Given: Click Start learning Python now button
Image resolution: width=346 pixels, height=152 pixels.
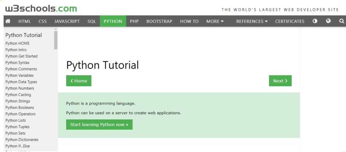Looking at the screenshot, I should click(99, 124).
